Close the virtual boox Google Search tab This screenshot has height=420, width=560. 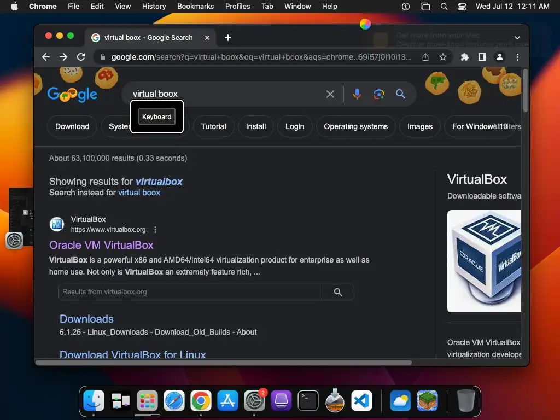(207, 38)
